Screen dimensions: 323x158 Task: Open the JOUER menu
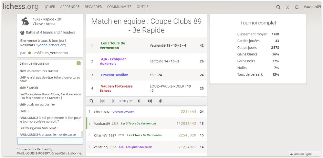click(x=50, y=7)
